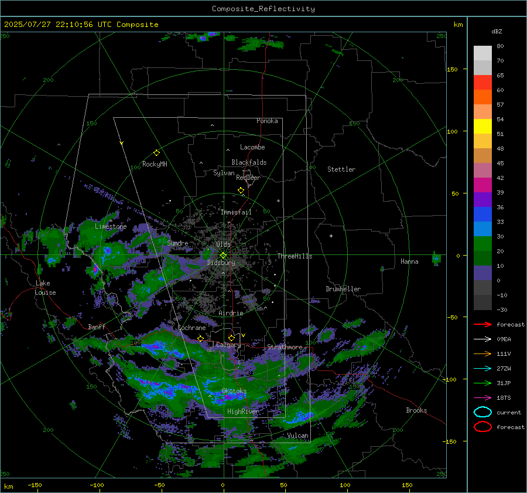
Task: Click the Stettler city label
Action: click(x=341, y=169)
